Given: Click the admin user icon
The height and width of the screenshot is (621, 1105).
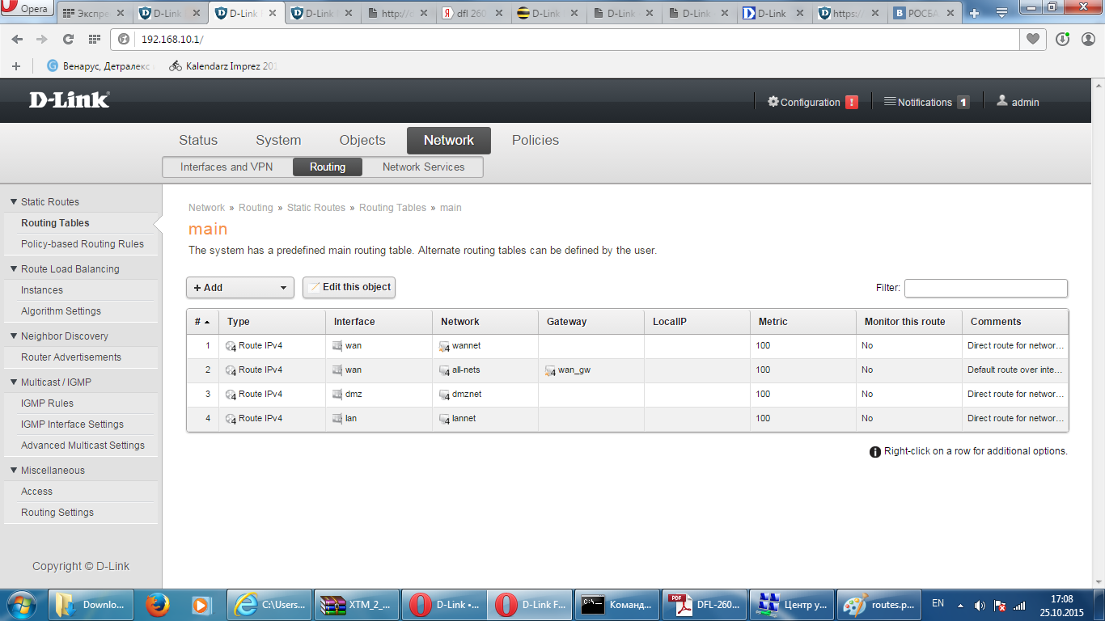Looking at the screenshot, I should click(x=1002, y=101).
